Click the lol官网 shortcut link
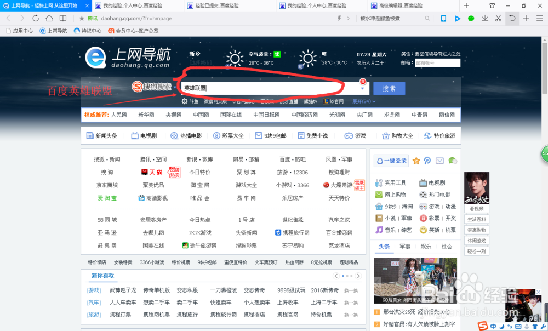548x331 pixels. click(x=333, y=101)
